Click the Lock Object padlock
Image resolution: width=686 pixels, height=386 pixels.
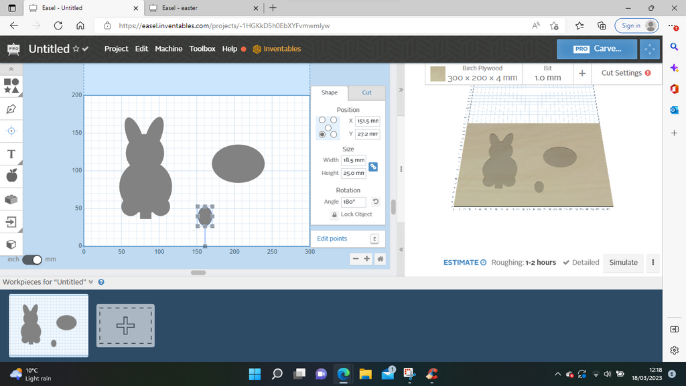click(x=334, y=214)
